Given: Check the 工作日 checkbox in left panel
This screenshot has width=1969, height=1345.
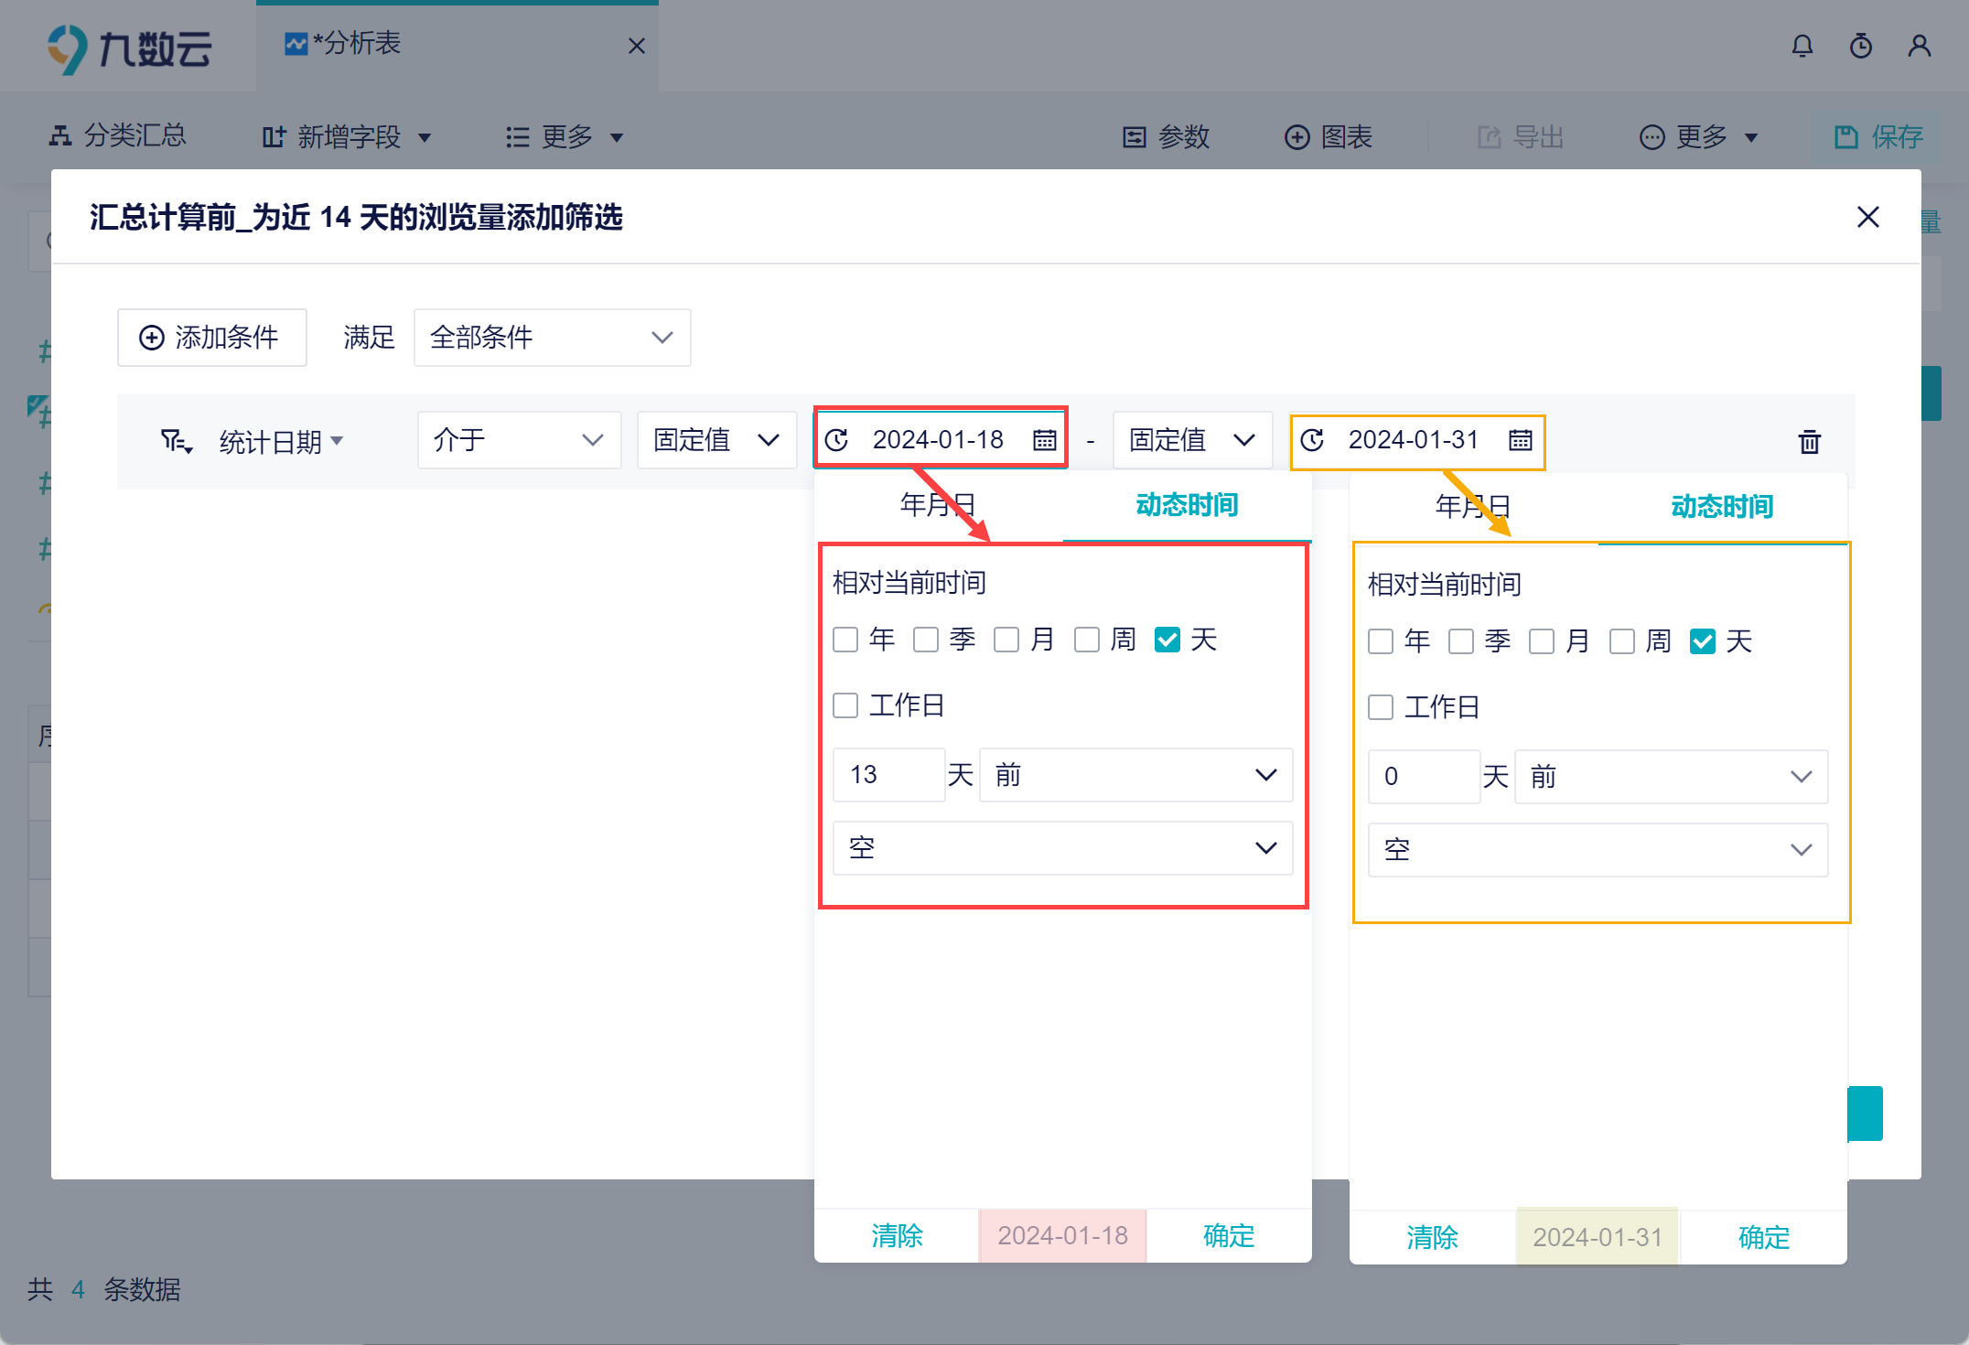Looking at the screenshot, I should 845,705.
